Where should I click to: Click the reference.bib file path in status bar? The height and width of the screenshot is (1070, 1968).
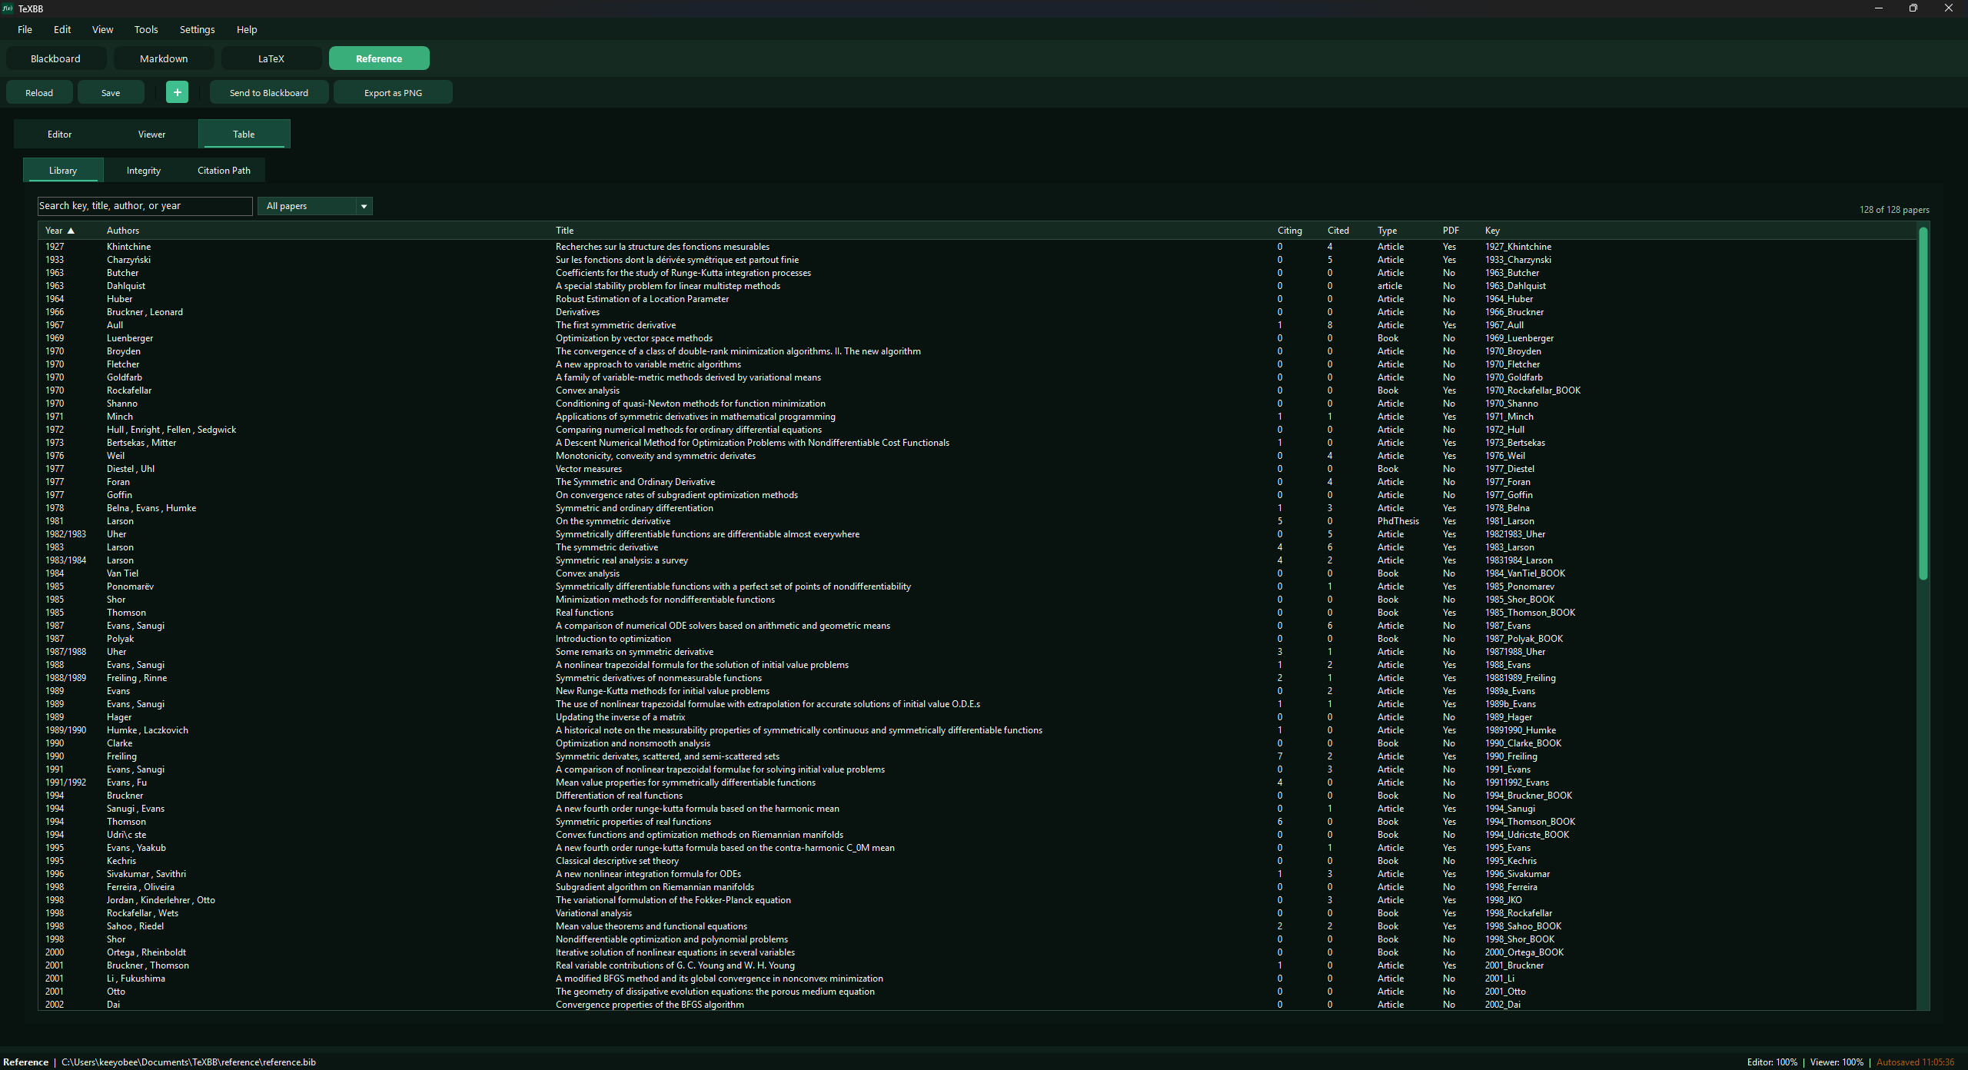(188, 1062)
